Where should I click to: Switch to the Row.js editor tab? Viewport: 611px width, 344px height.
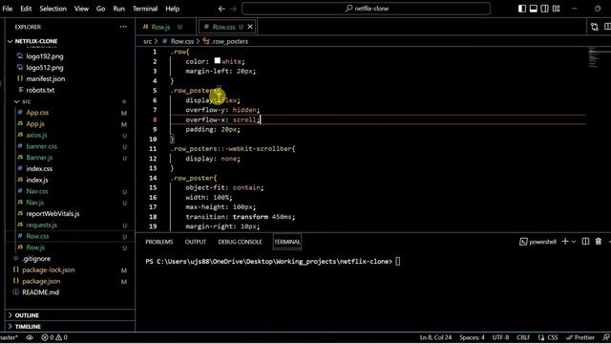[x=160, y=27]
